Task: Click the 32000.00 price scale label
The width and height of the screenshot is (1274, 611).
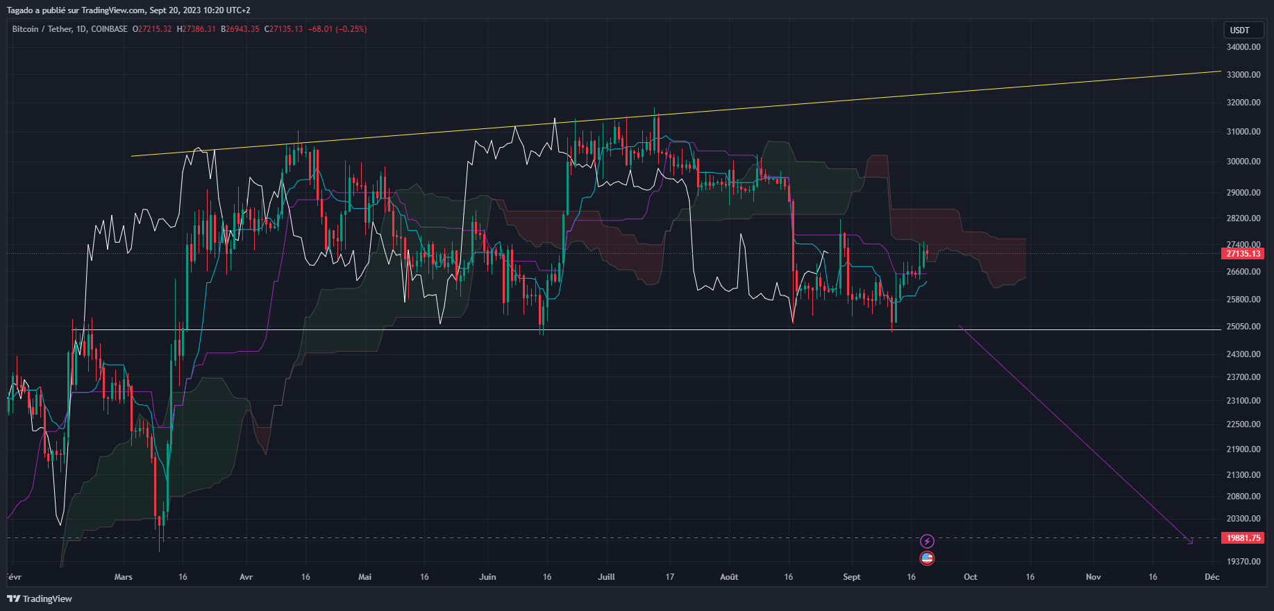Action: point(1243,103)
